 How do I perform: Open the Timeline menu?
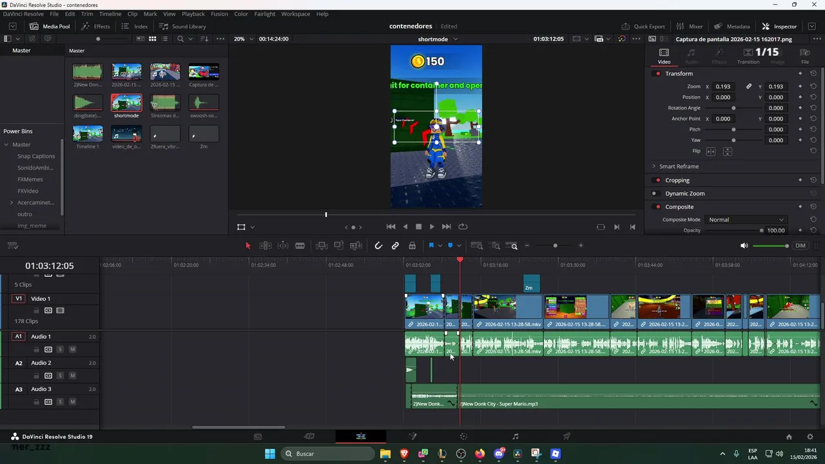click(x=110, y=14)
